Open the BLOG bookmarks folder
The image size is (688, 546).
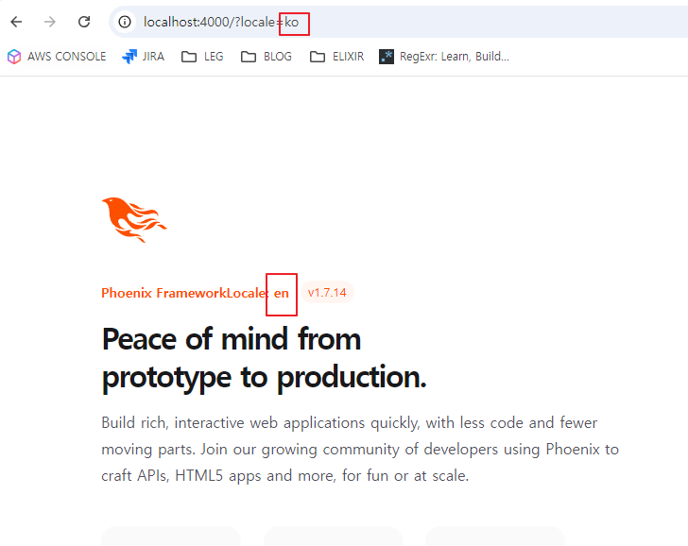coord(267,57)
